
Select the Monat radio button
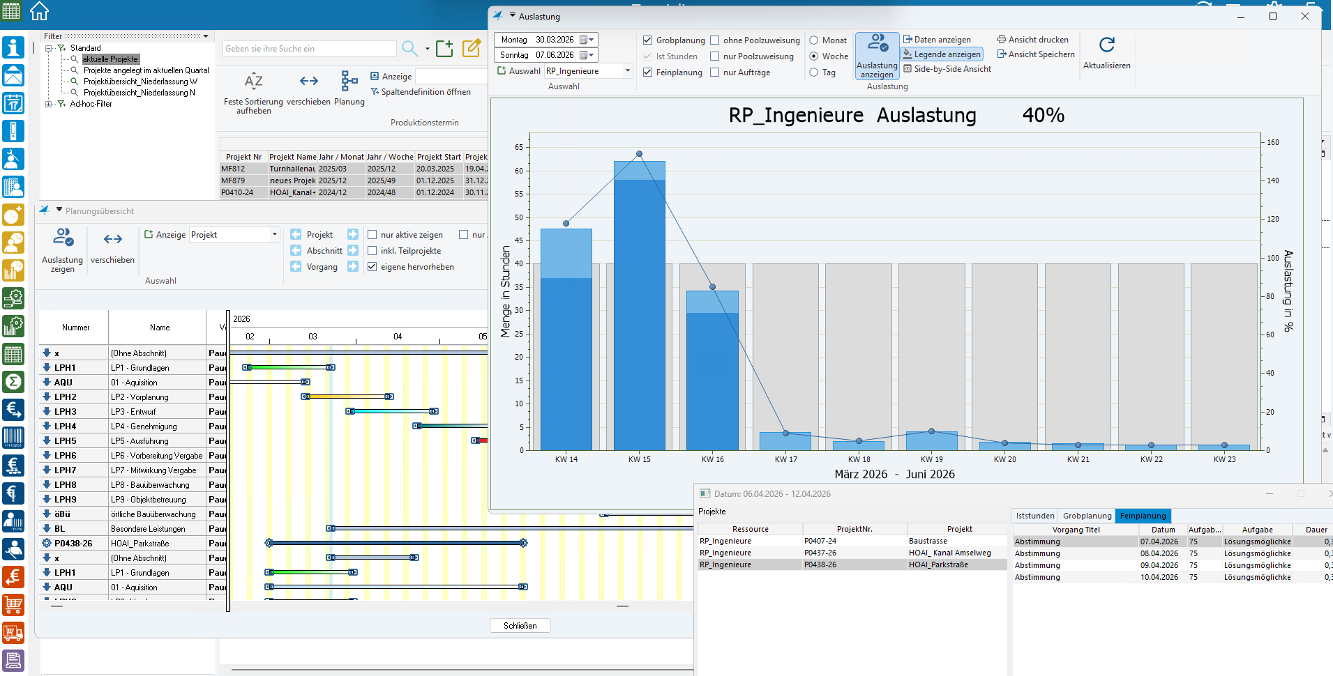point(813,40)
